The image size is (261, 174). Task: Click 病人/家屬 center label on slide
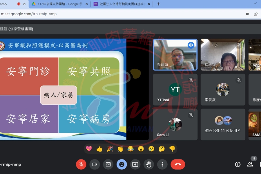coord(58,95)
